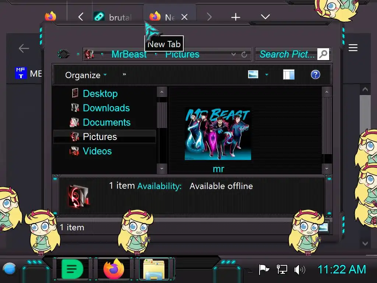Viewport: 377px width, 283px height.
Task: Click Firefox page scroll down arrow
Action: 365,244
